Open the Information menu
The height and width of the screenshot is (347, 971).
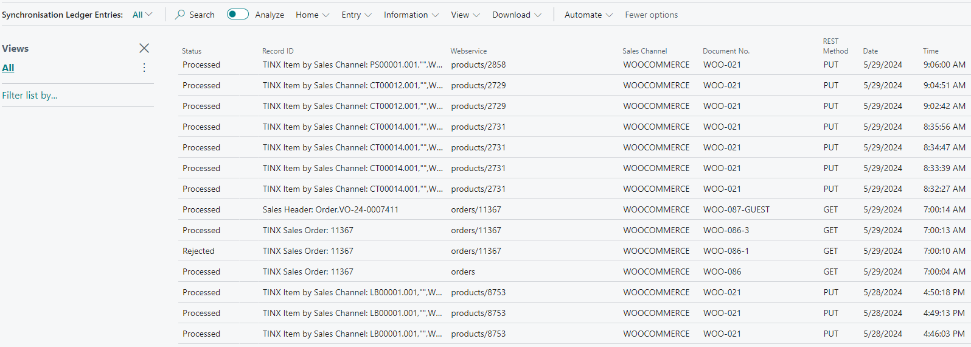point(411,15)
